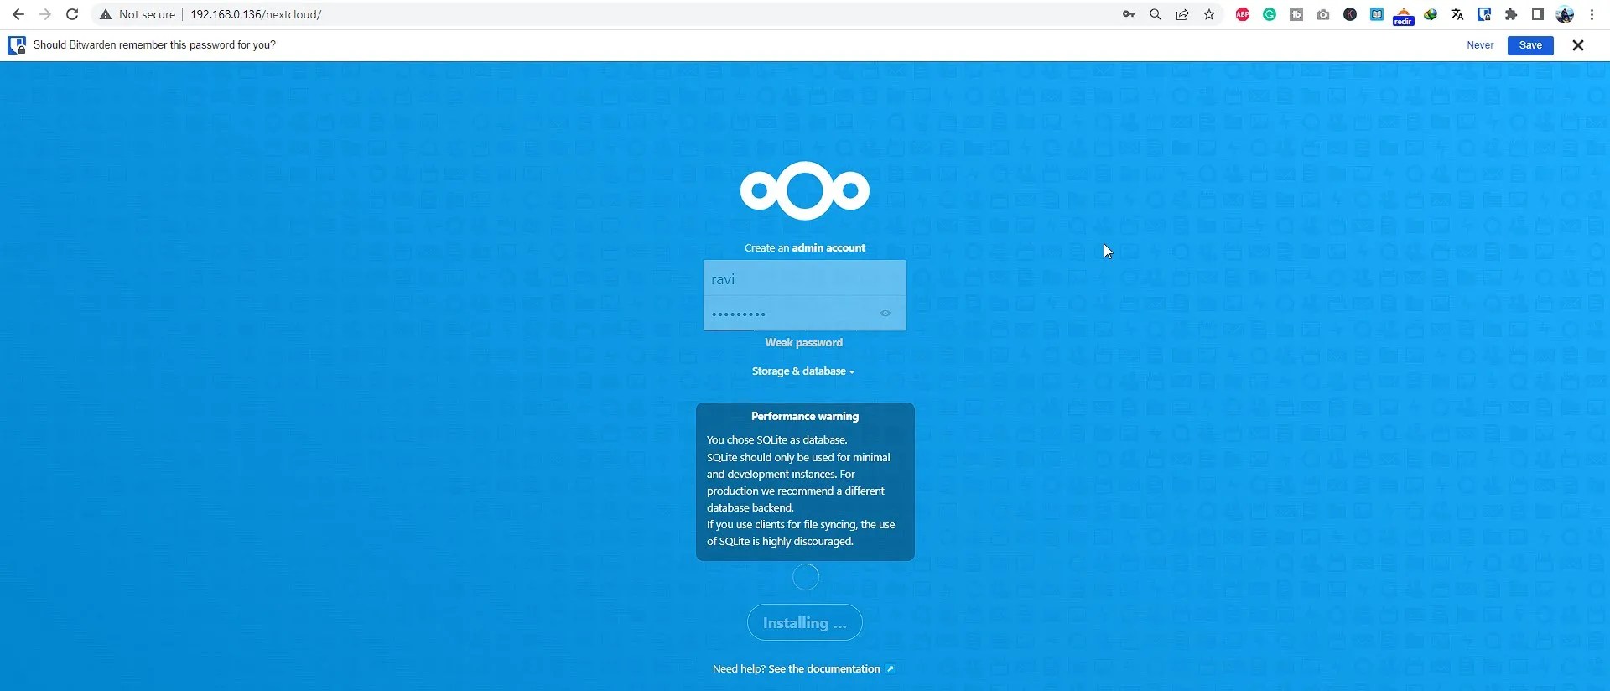Open the Adblock Plus extension

click(1243, 14)
